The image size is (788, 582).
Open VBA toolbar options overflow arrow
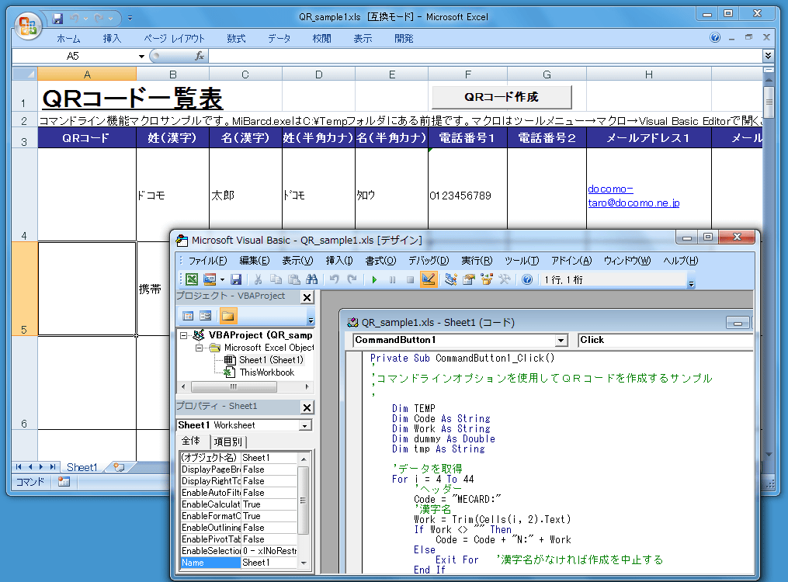[x=691, y=284]
